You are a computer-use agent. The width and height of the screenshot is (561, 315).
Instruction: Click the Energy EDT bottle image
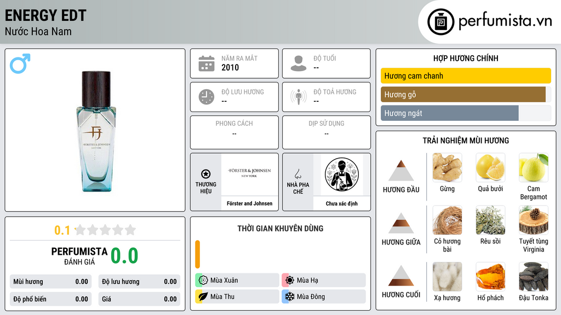[x=96, y=131]
